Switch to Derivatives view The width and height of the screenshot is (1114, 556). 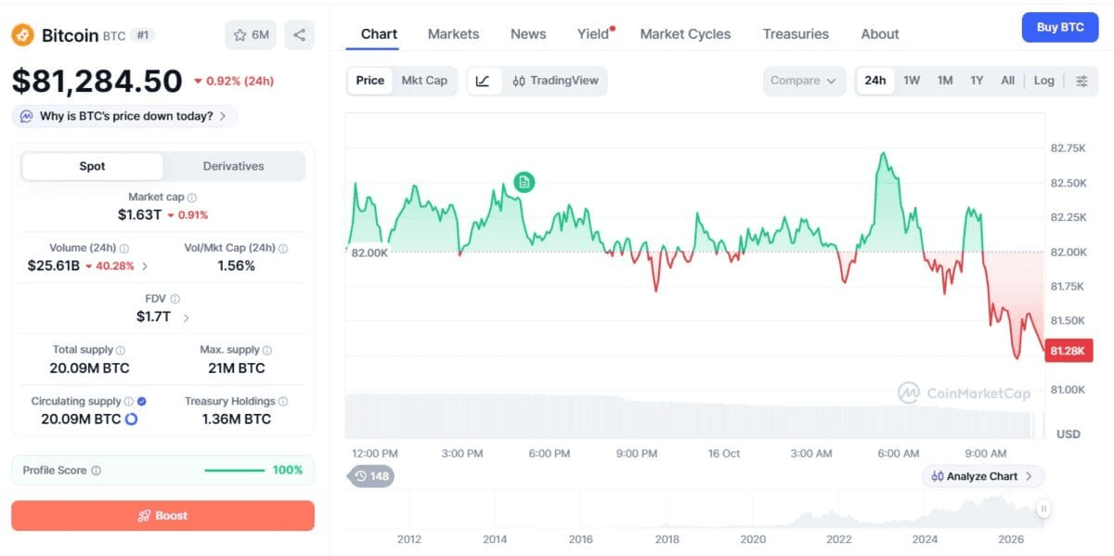tap(234, 166)
